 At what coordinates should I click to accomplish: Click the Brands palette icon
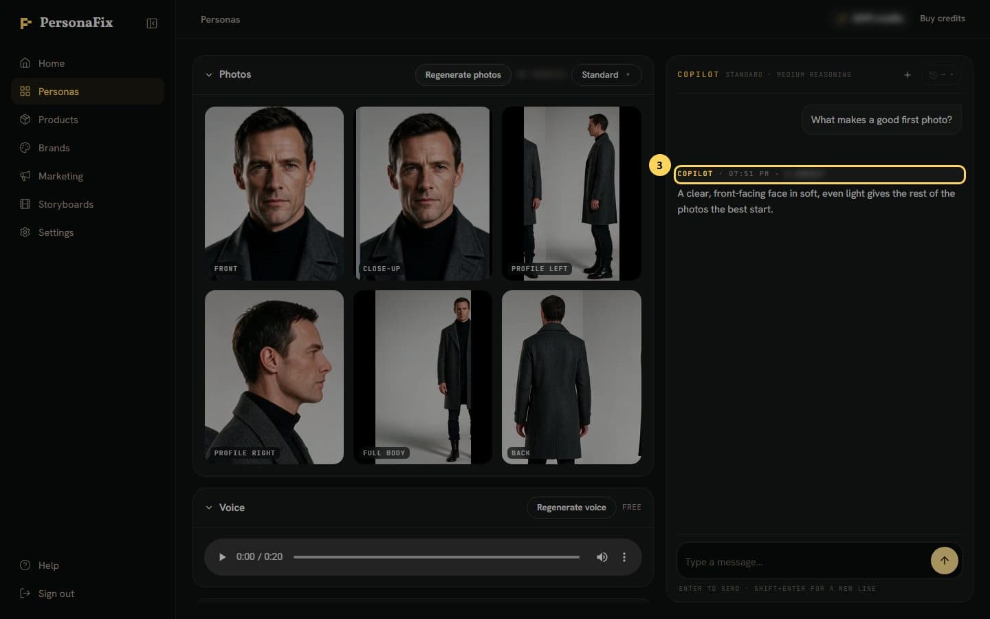[25, 148]
